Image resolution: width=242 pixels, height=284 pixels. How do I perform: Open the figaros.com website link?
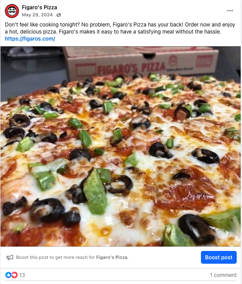[30, 38]
